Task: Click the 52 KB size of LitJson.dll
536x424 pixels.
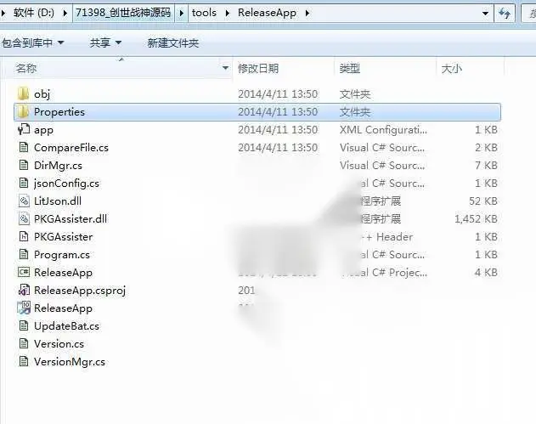Action: [x=483, y=201]
